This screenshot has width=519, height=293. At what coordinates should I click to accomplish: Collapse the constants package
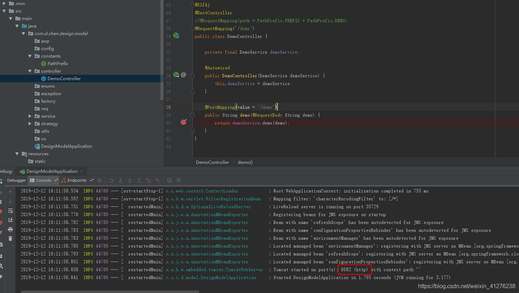[30, 56]
